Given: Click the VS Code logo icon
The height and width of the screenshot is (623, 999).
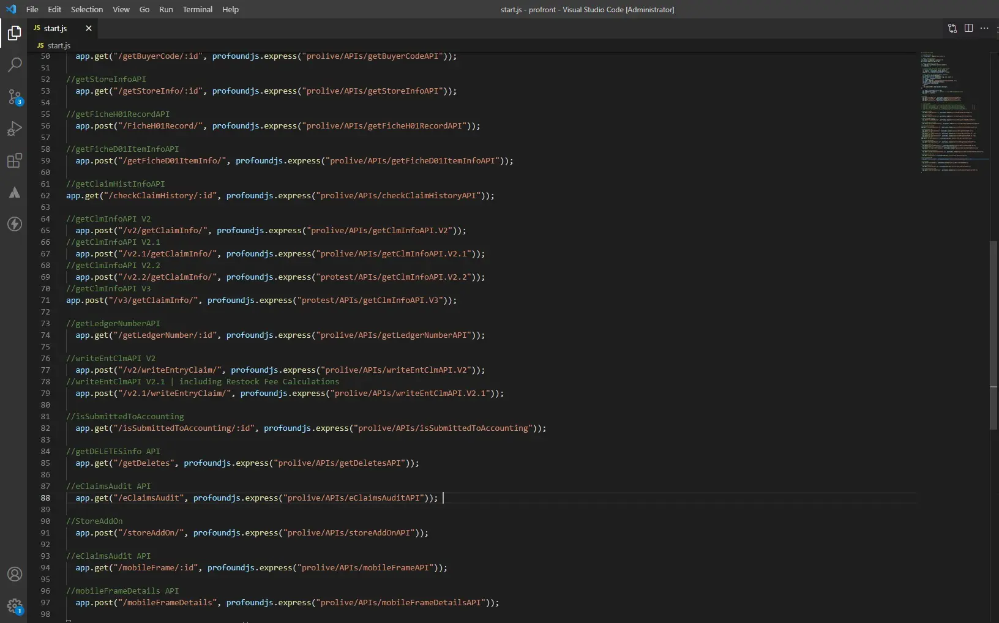Looking at the screenshot, I should (x=11, y=9).
